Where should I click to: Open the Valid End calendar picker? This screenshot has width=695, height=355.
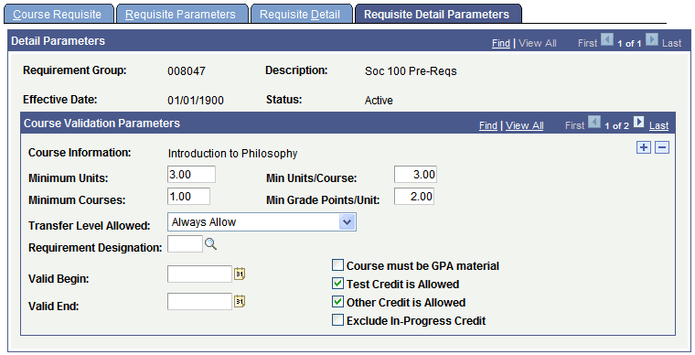point(240,301)
